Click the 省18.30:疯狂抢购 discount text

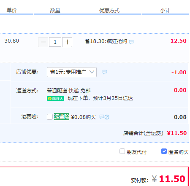(106, 41)
